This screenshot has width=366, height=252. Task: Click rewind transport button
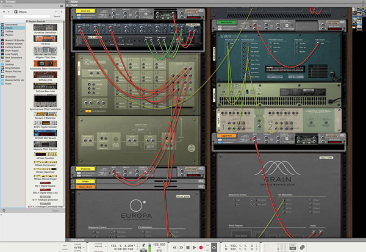coord(174,247)
